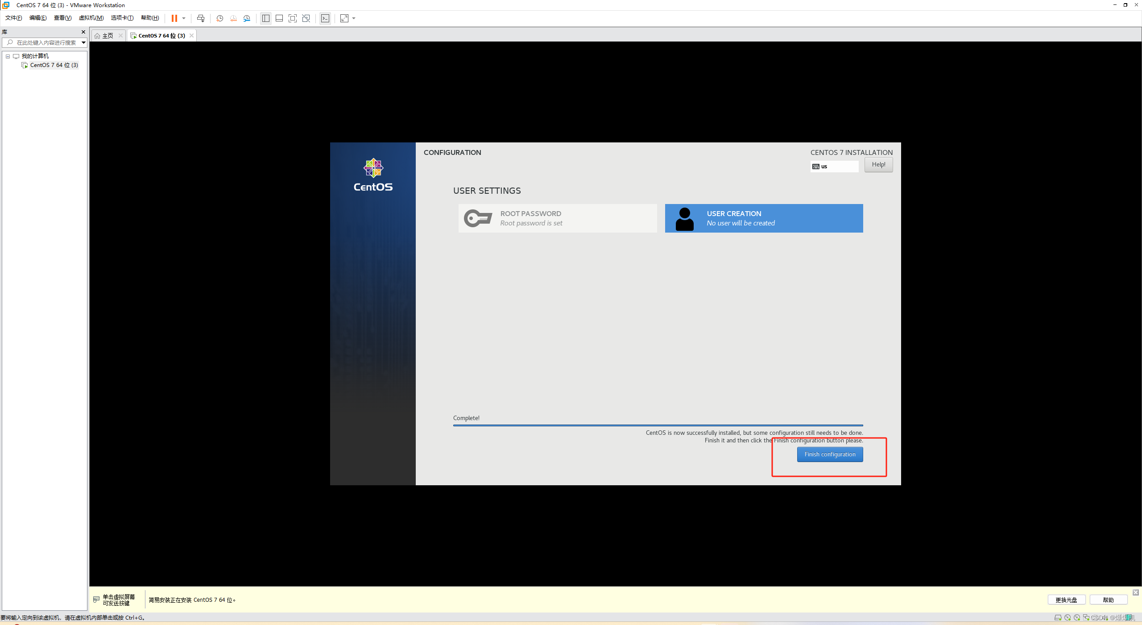
Task: Click the 帮助 button in the info bar
Action: [x=1109, y=600]
